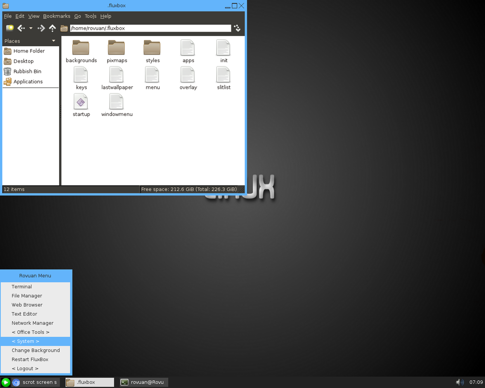Click the file manager window title icon
Screen dimensions: 485x388
tap(5, 5)
